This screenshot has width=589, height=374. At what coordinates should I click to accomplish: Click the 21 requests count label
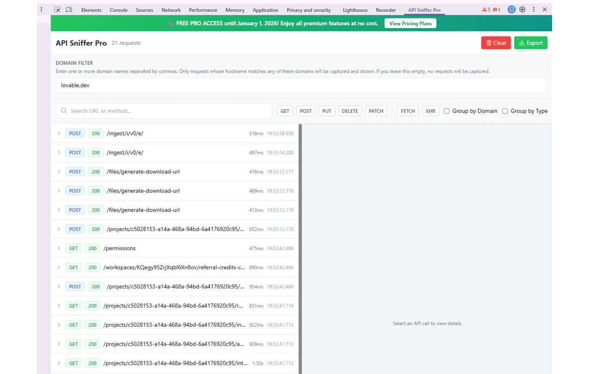(x=126, y=43)
